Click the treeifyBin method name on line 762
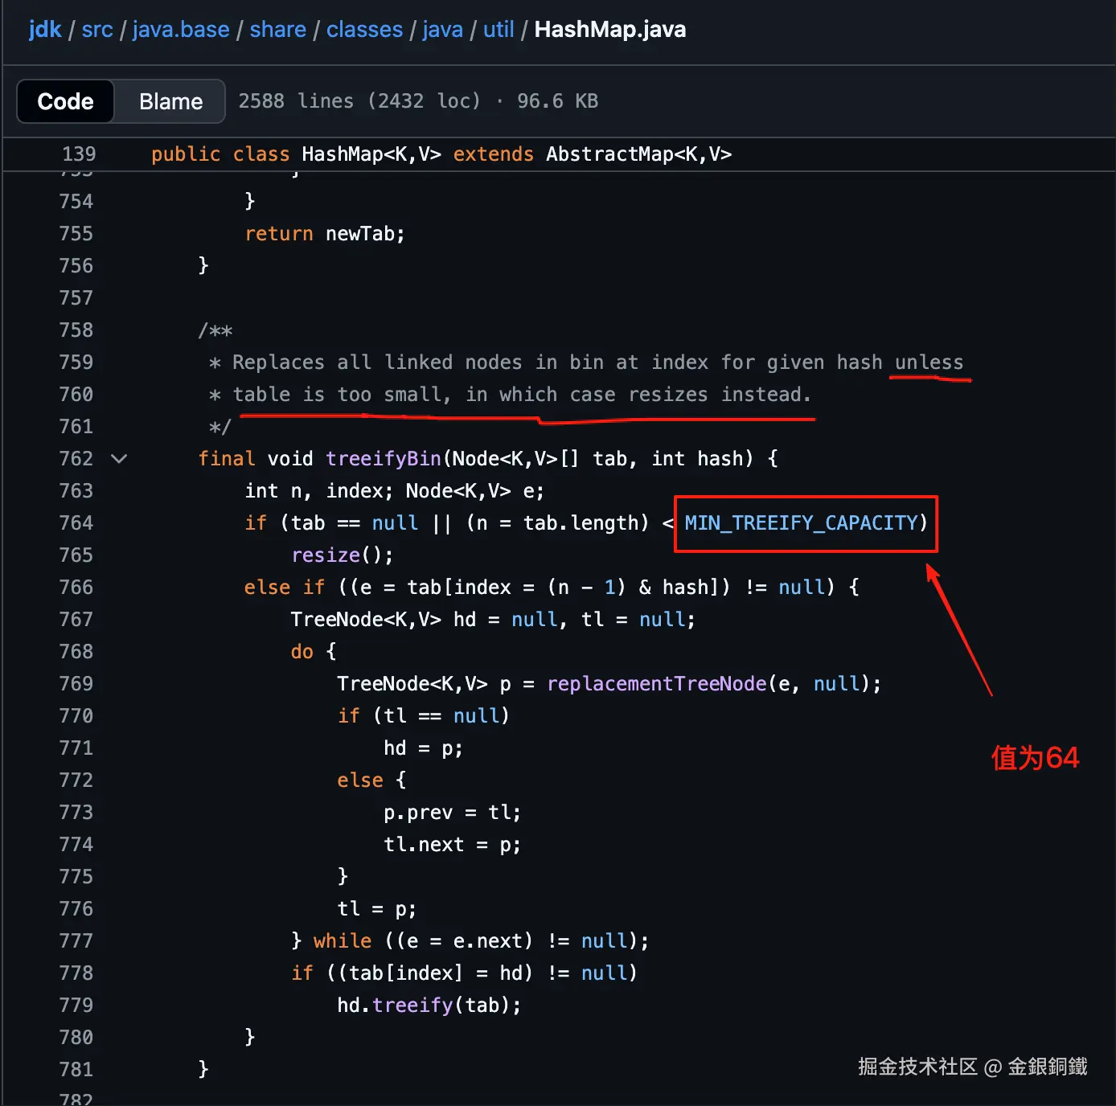1116x1106 pixels. (x=384, y=459)
